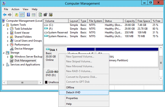Image resolution: width=165 pixels, height=107 pixels.
Task: Expand the Task Scheduler node
Action: tap(8, 29)
